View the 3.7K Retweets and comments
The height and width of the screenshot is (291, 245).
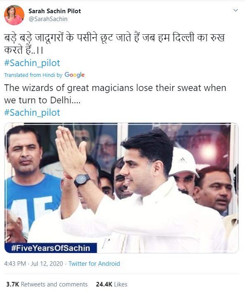pyautogui.click(x=47, y=284)
